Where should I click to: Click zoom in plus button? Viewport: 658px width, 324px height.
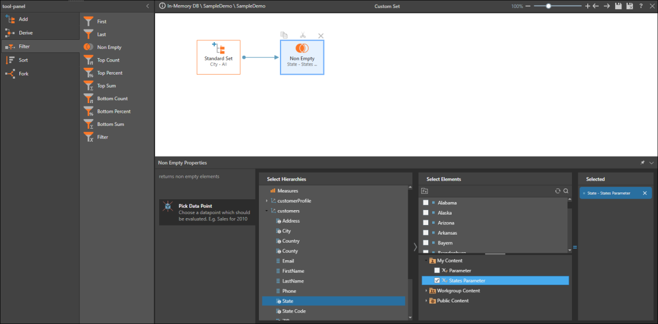587,6
